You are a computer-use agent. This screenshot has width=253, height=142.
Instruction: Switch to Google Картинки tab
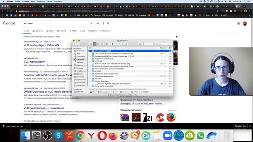point(38,31)
